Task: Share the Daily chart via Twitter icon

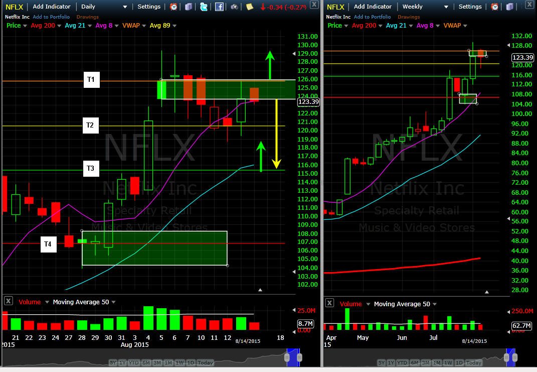Action: point(204,7)
